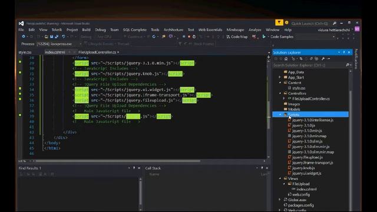
Task: Click the yellow notifications flag icon
Action: pyautogui.click(x=279, y=22)
